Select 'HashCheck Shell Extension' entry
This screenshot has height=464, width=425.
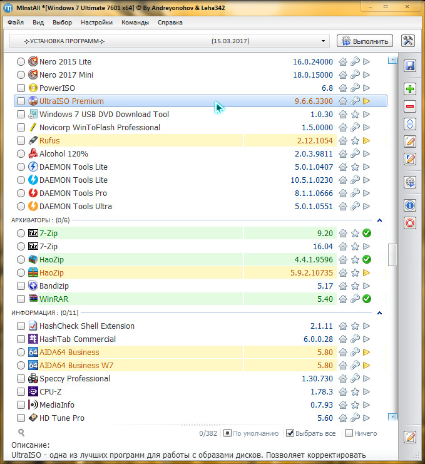(x=87, y=326)
